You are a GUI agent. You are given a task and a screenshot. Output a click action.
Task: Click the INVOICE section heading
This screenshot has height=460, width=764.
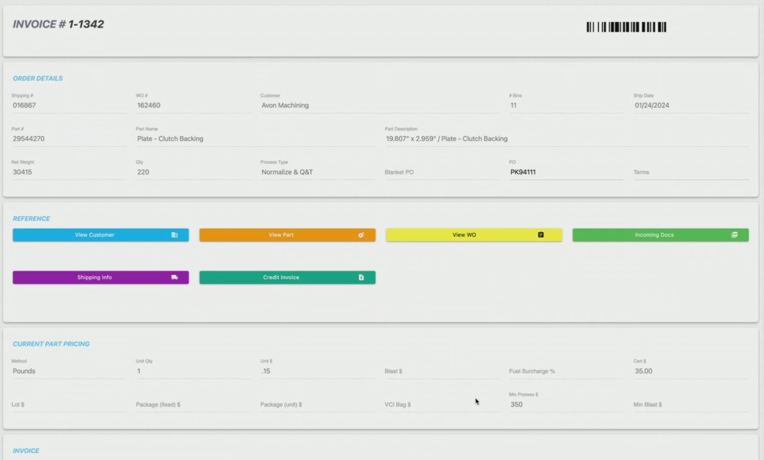(26, 451)
